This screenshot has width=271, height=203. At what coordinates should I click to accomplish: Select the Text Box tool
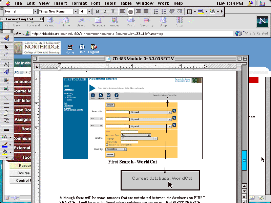coord(6,64)
